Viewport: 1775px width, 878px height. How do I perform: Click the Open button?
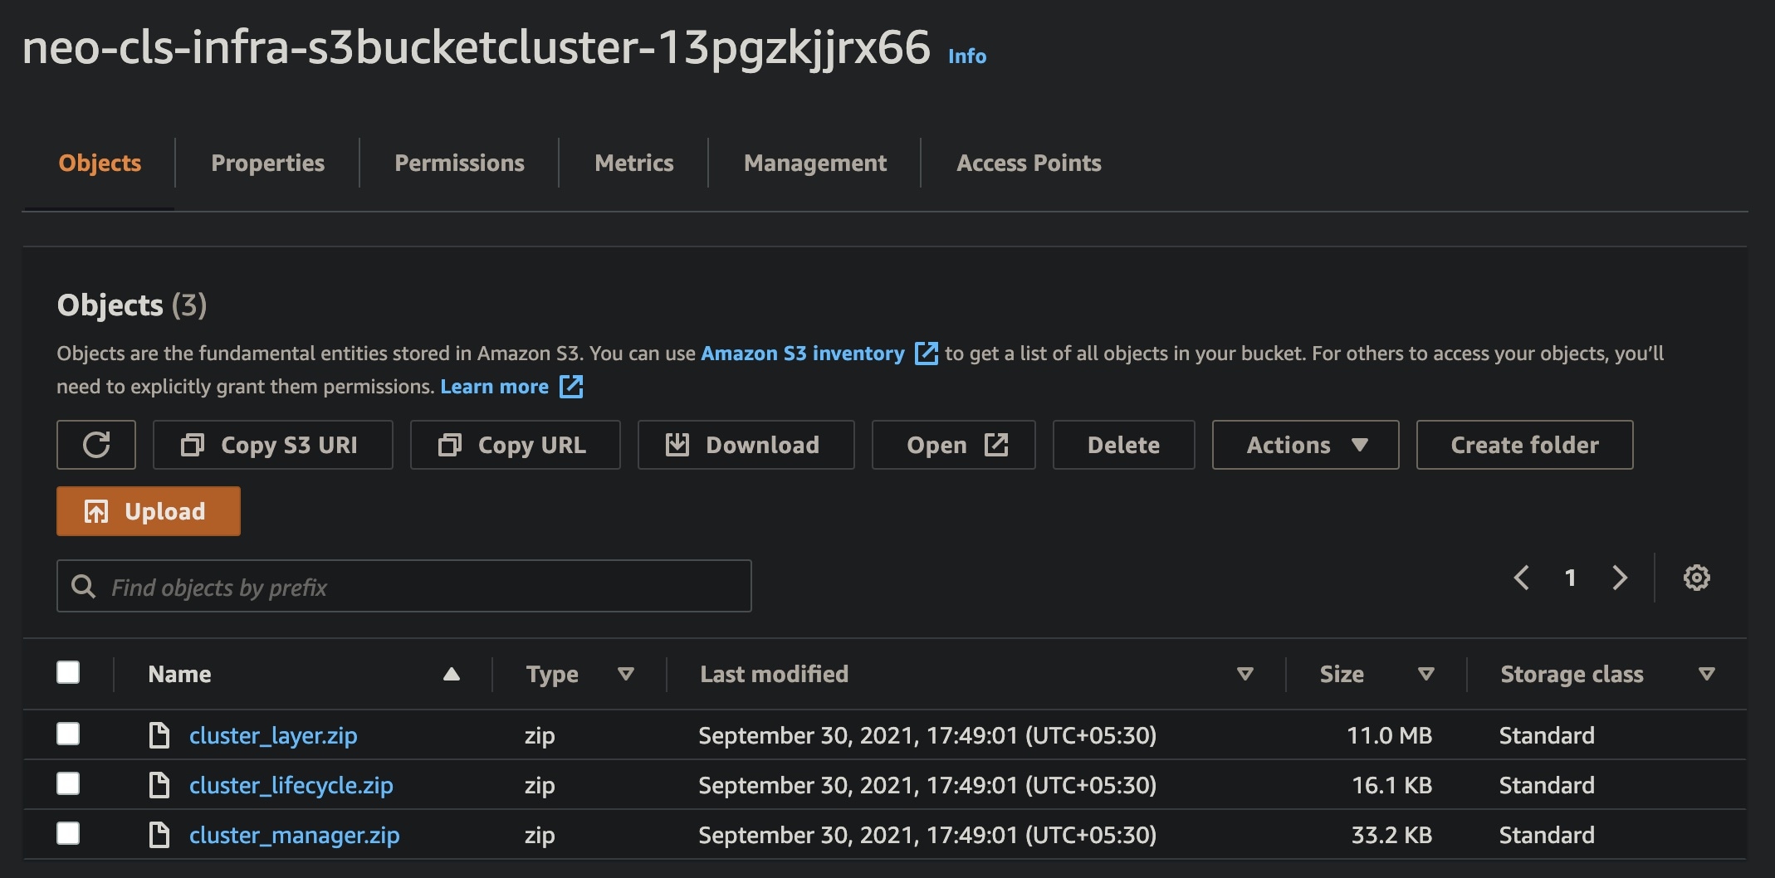tap(954, 445)
